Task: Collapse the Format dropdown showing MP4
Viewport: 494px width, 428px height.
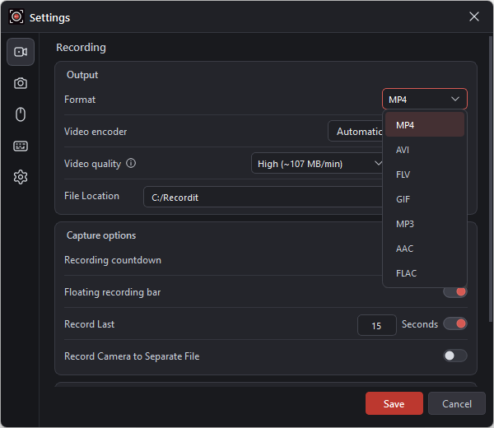Action: pos(424,100)
